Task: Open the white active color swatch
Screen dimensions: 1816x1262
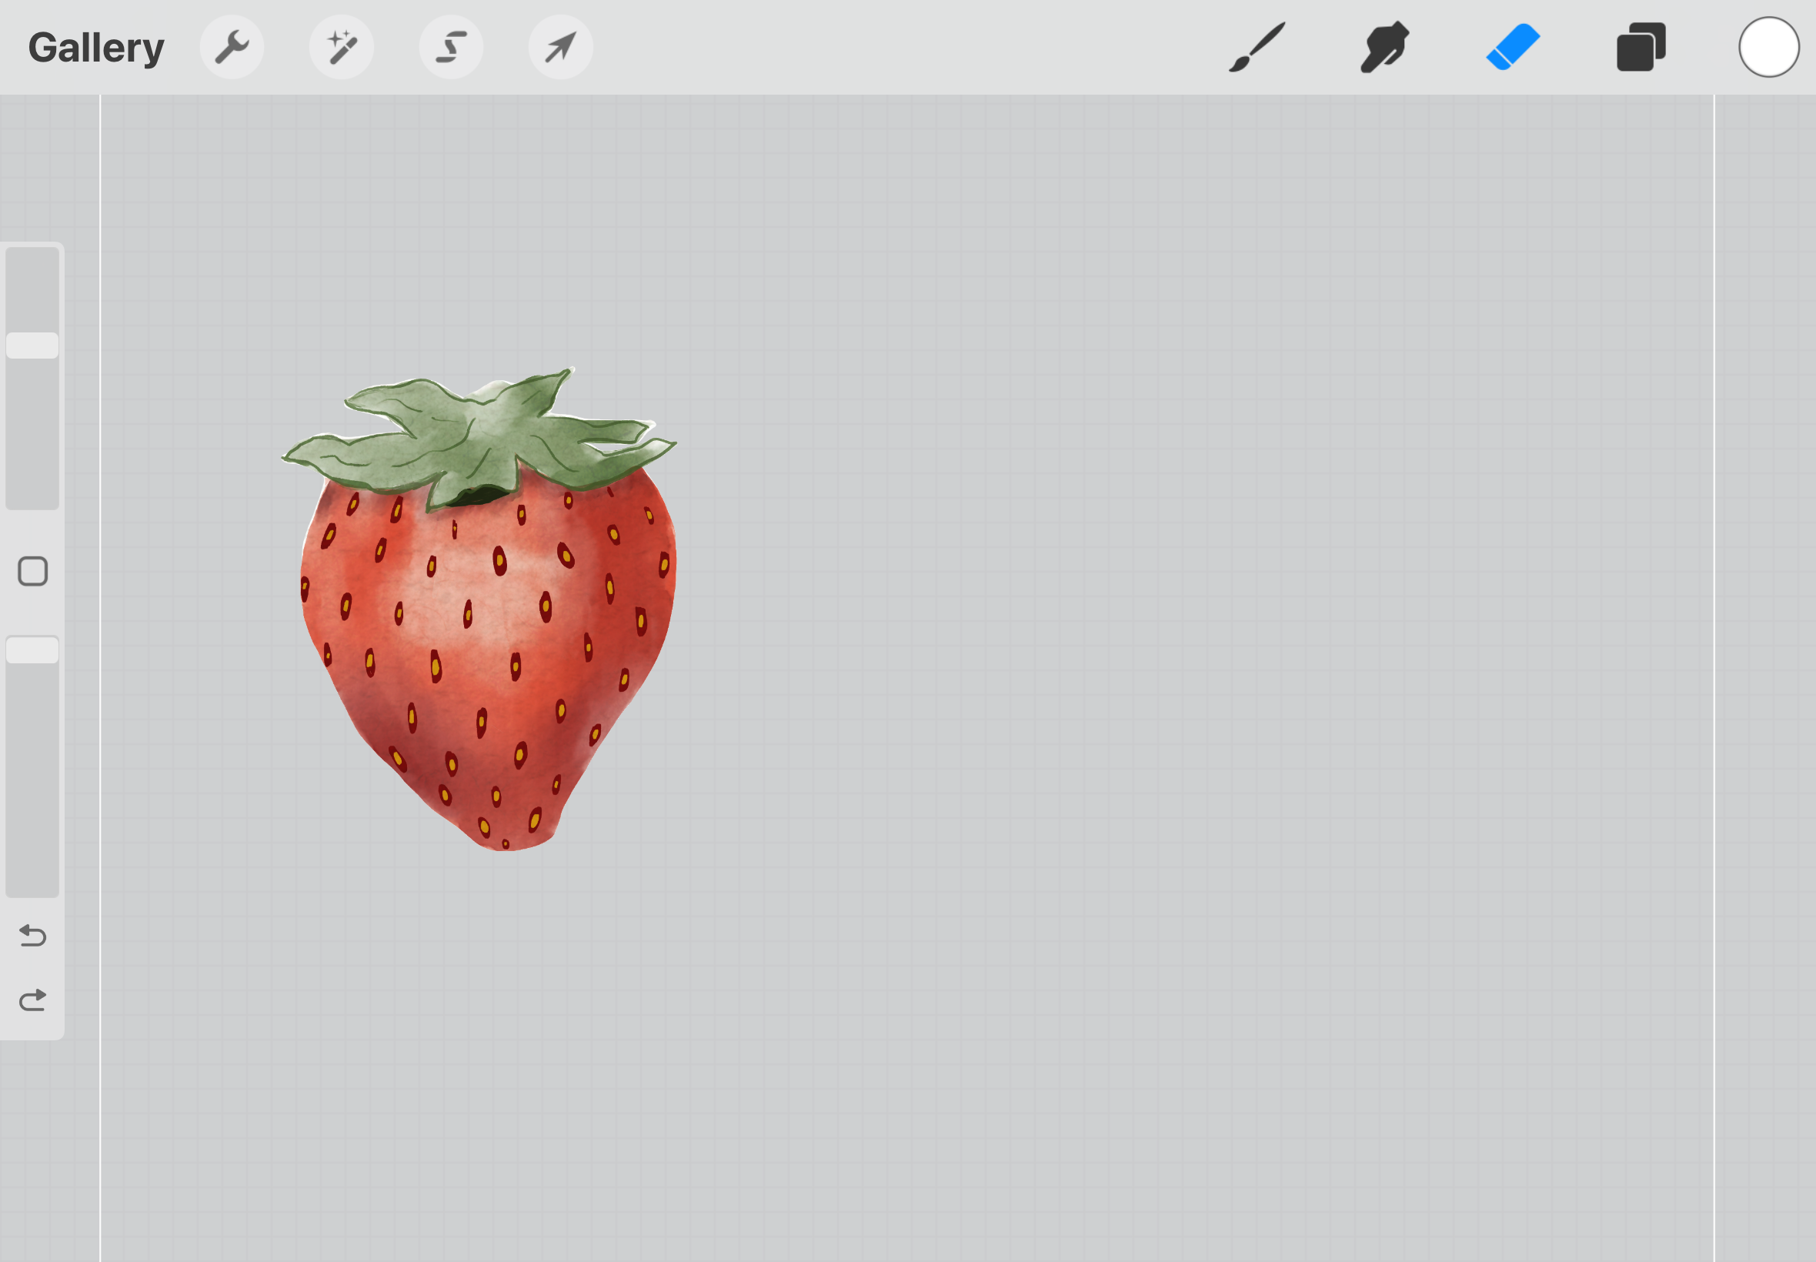Action: click(1769, 48)
